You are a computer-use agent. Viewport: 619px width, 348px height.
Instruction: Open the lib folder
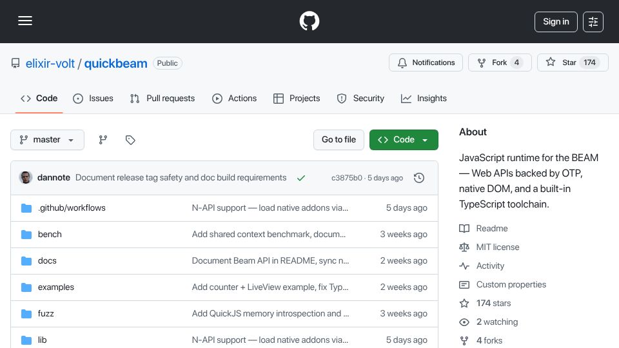pyautogui.click(x=43, y=340)
